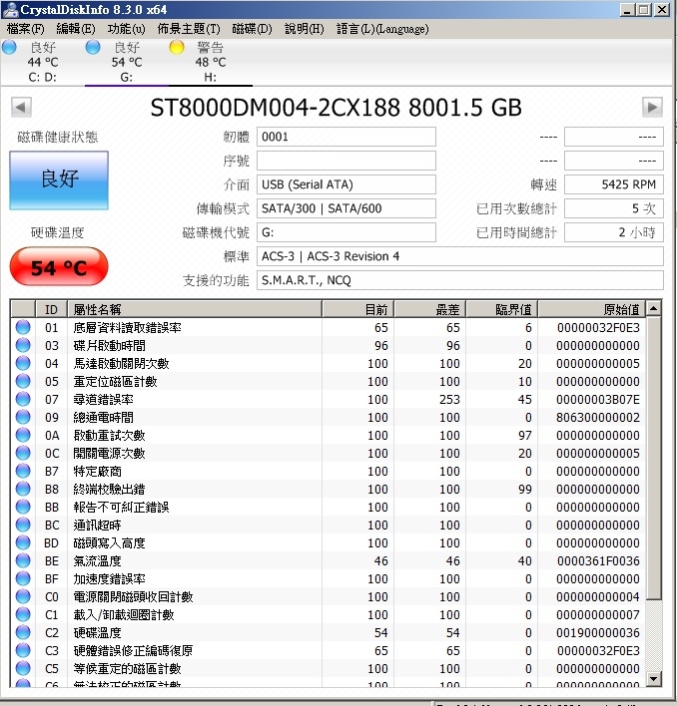Screen dimensions: 677x706
Task: Click status icon of row 0C 開關電源次數
Action: [x=23, y=453]
